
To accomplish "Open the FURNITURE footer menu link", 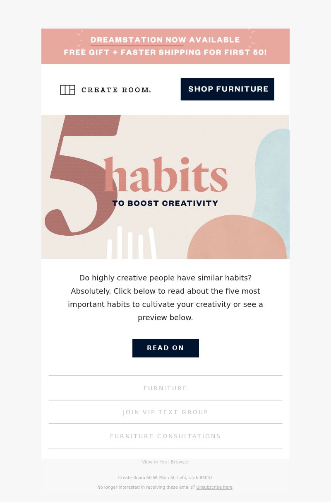I will pos(165,388).
